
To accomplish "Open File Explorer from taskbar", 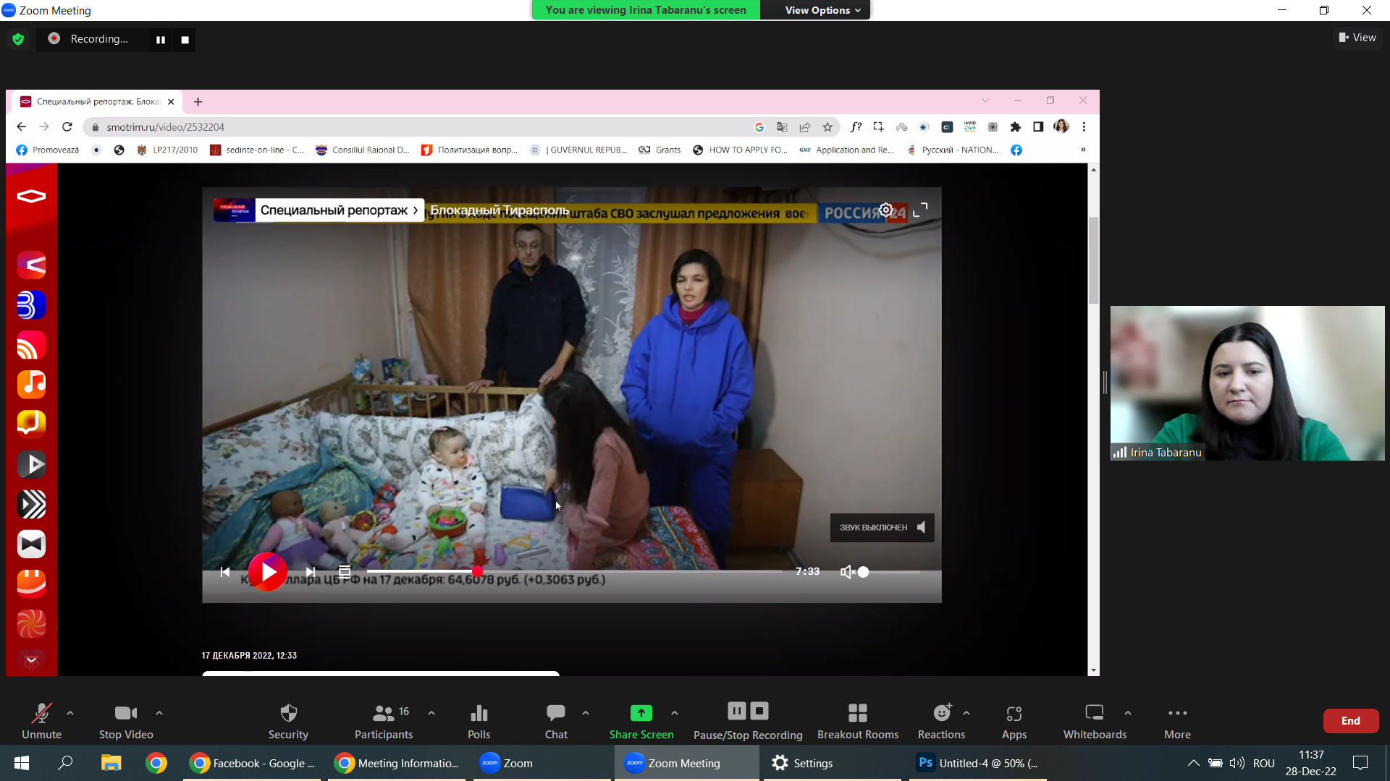I will tap(111, 763).
